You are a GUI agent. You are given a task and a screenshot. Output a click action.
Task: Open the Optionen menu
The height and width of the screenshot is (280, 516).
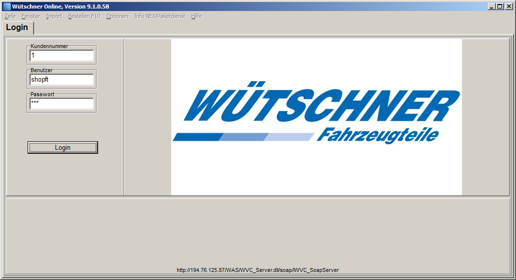click(117, 16)
